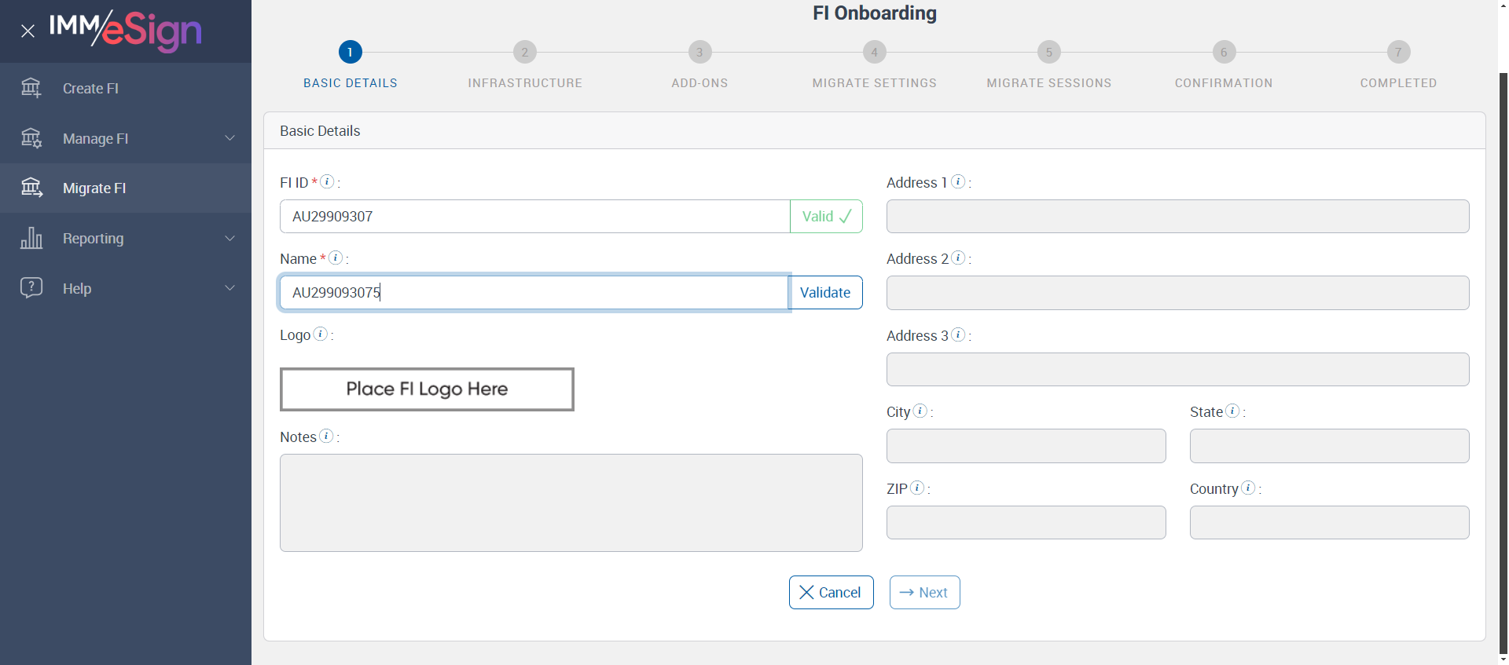Screen dimensions: 1509x665
Task: Click the Manage FI gear-bank icon
Action: (x=31, y=138)
